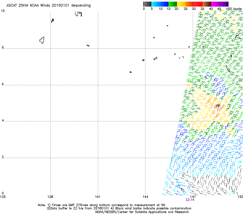
Task: Click the yellow 20-25 knots color segment
Action: click(x=181, y=4)
